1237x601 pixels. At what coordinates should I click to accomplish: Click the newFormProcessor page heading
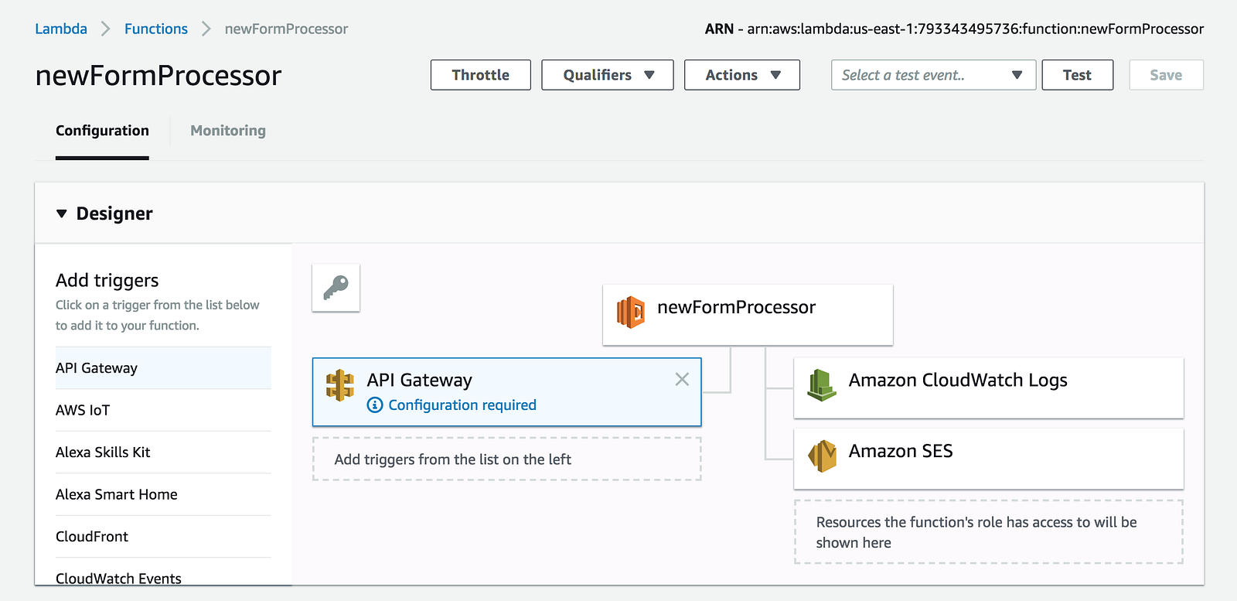coord(158,76)
